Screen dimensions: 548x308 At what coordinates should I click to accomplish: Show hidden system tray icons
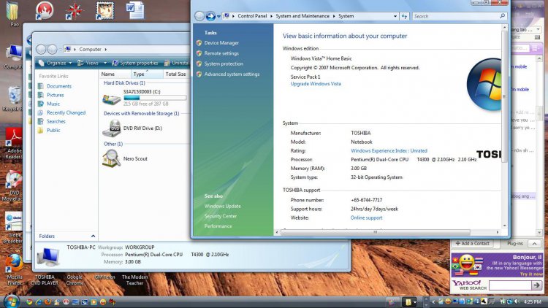(x=433, y=301)
